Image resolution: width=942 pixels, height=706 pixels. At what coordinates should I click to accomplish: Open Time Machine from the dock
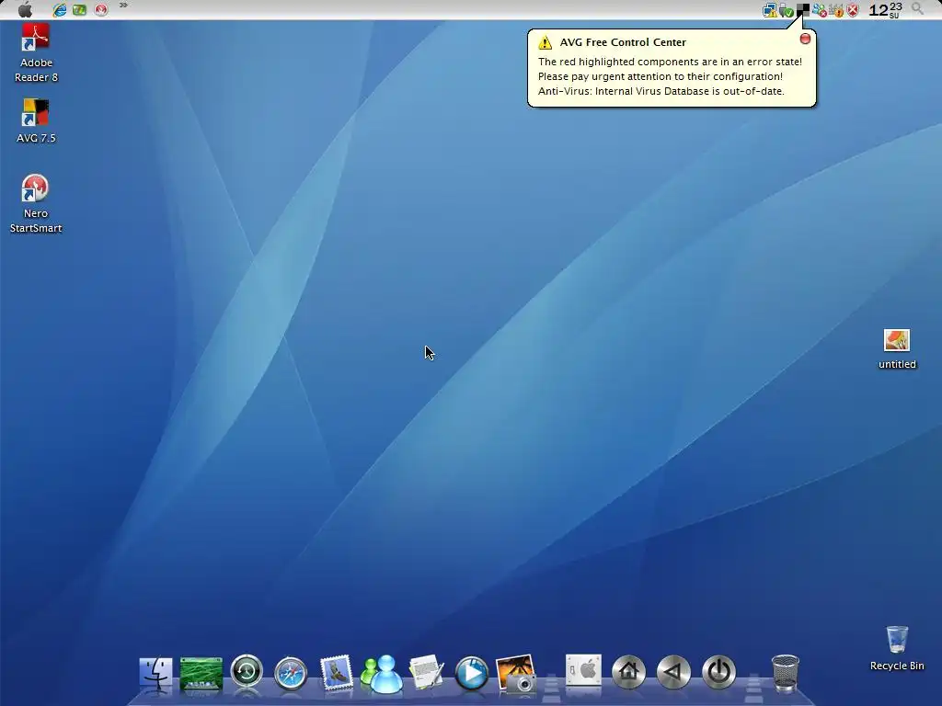247,671
